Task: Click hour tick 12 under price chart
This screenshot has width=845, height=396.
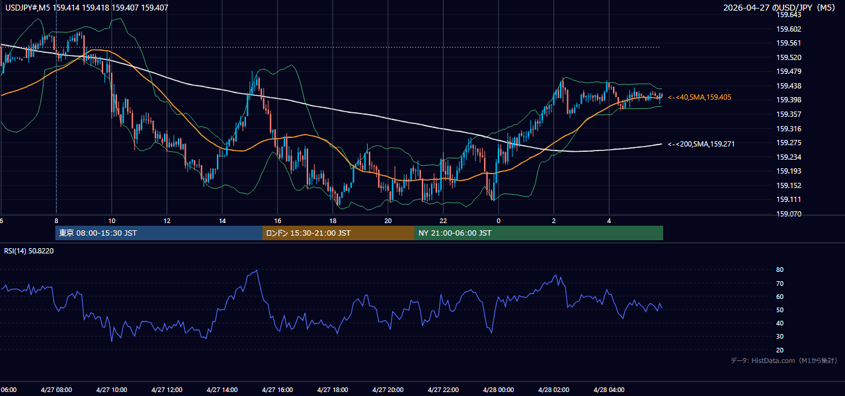Action: [x=167, y=221]
